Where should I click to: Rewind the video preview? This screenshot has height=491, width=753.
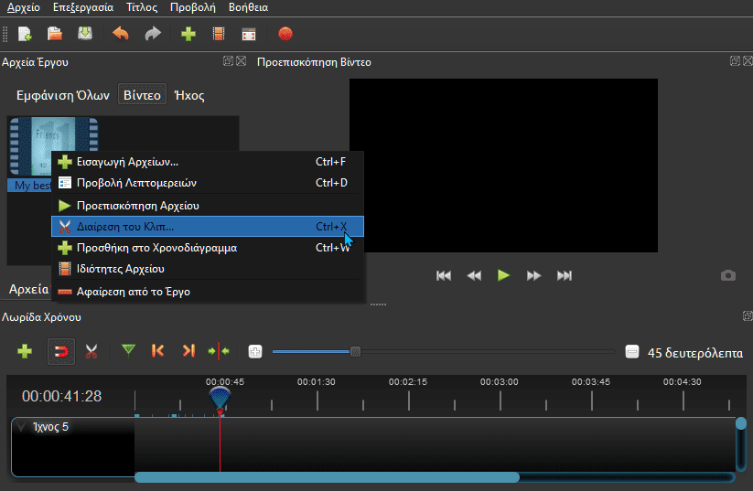pos(474,275)
